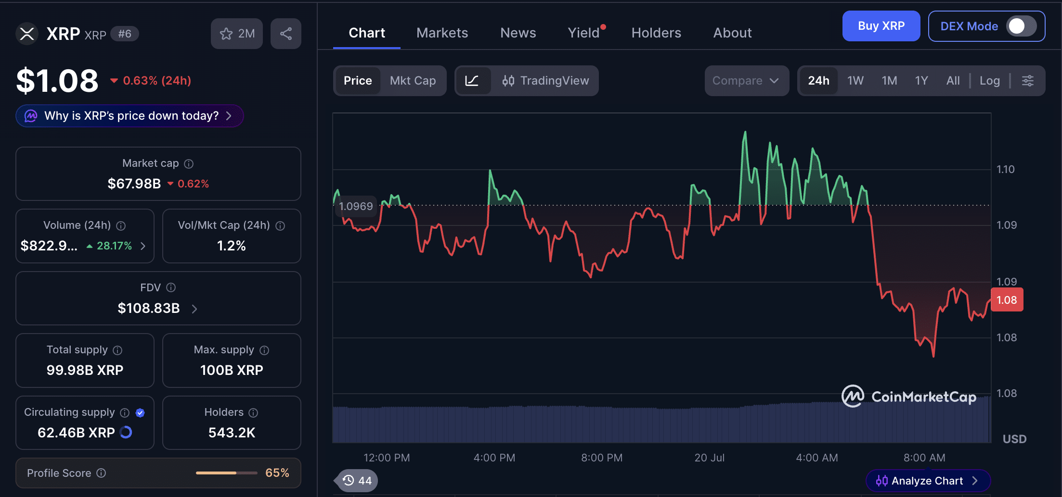Open Market cap info tooltip icon

point(189,164)
